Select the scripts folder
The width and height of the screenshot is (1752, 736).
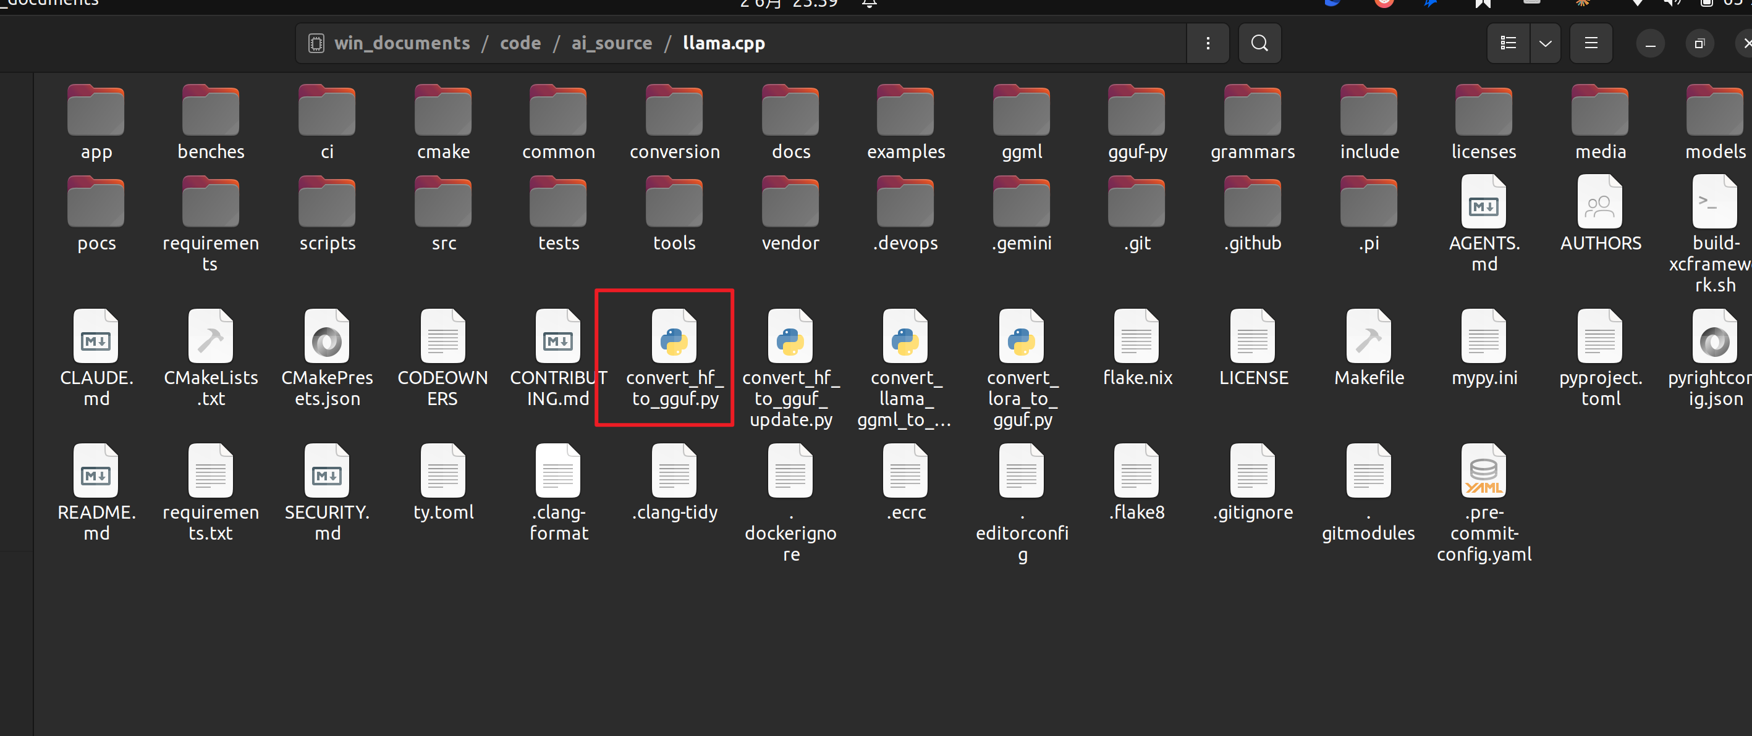[327, 214]
